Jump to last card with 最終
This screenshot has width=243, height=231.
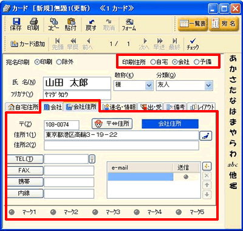[174, 44]
